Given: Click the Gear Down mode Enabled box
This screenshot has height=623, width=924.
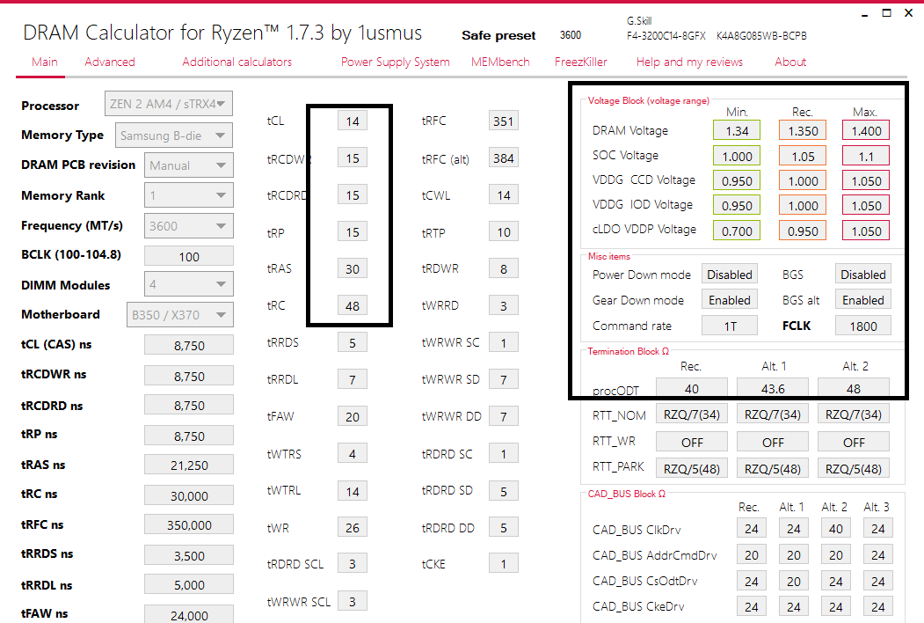Looking at the screenshot, I should (x=730, y=300).
